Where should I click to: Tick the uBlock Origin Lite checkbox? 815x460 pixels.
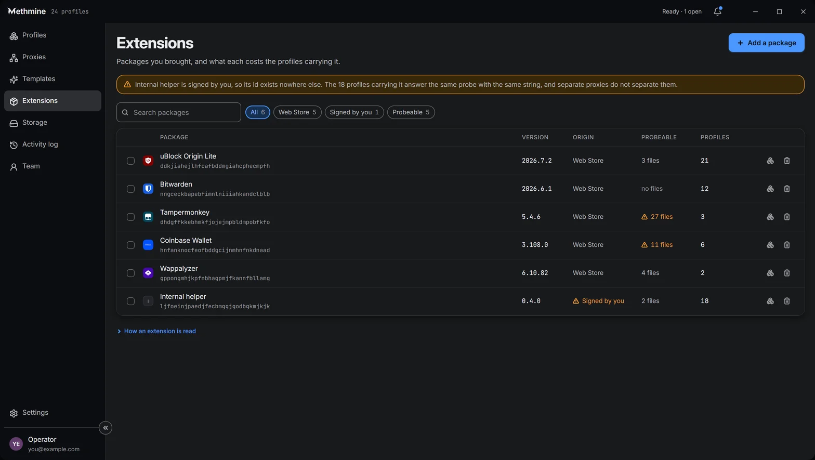tap(131, 161)
